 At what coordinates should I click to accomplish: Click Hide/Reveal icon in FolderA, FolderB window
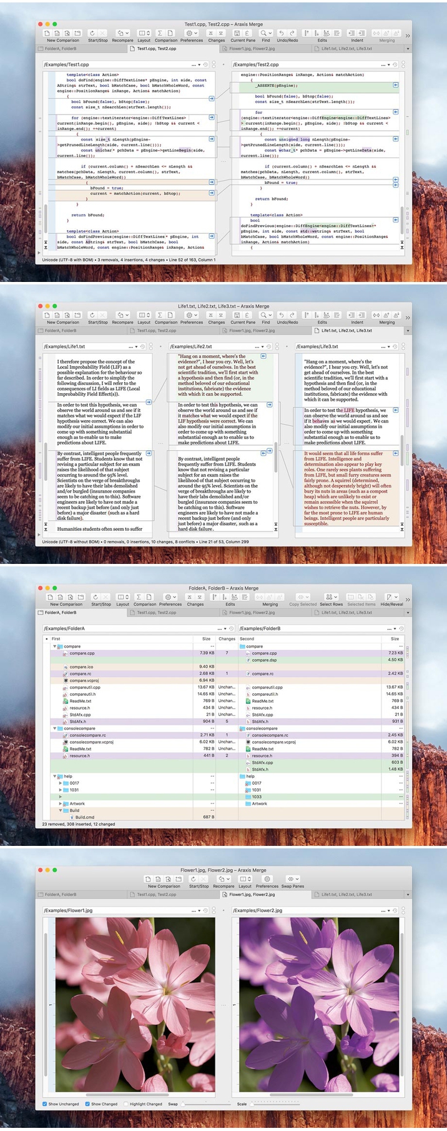[391, 597]
